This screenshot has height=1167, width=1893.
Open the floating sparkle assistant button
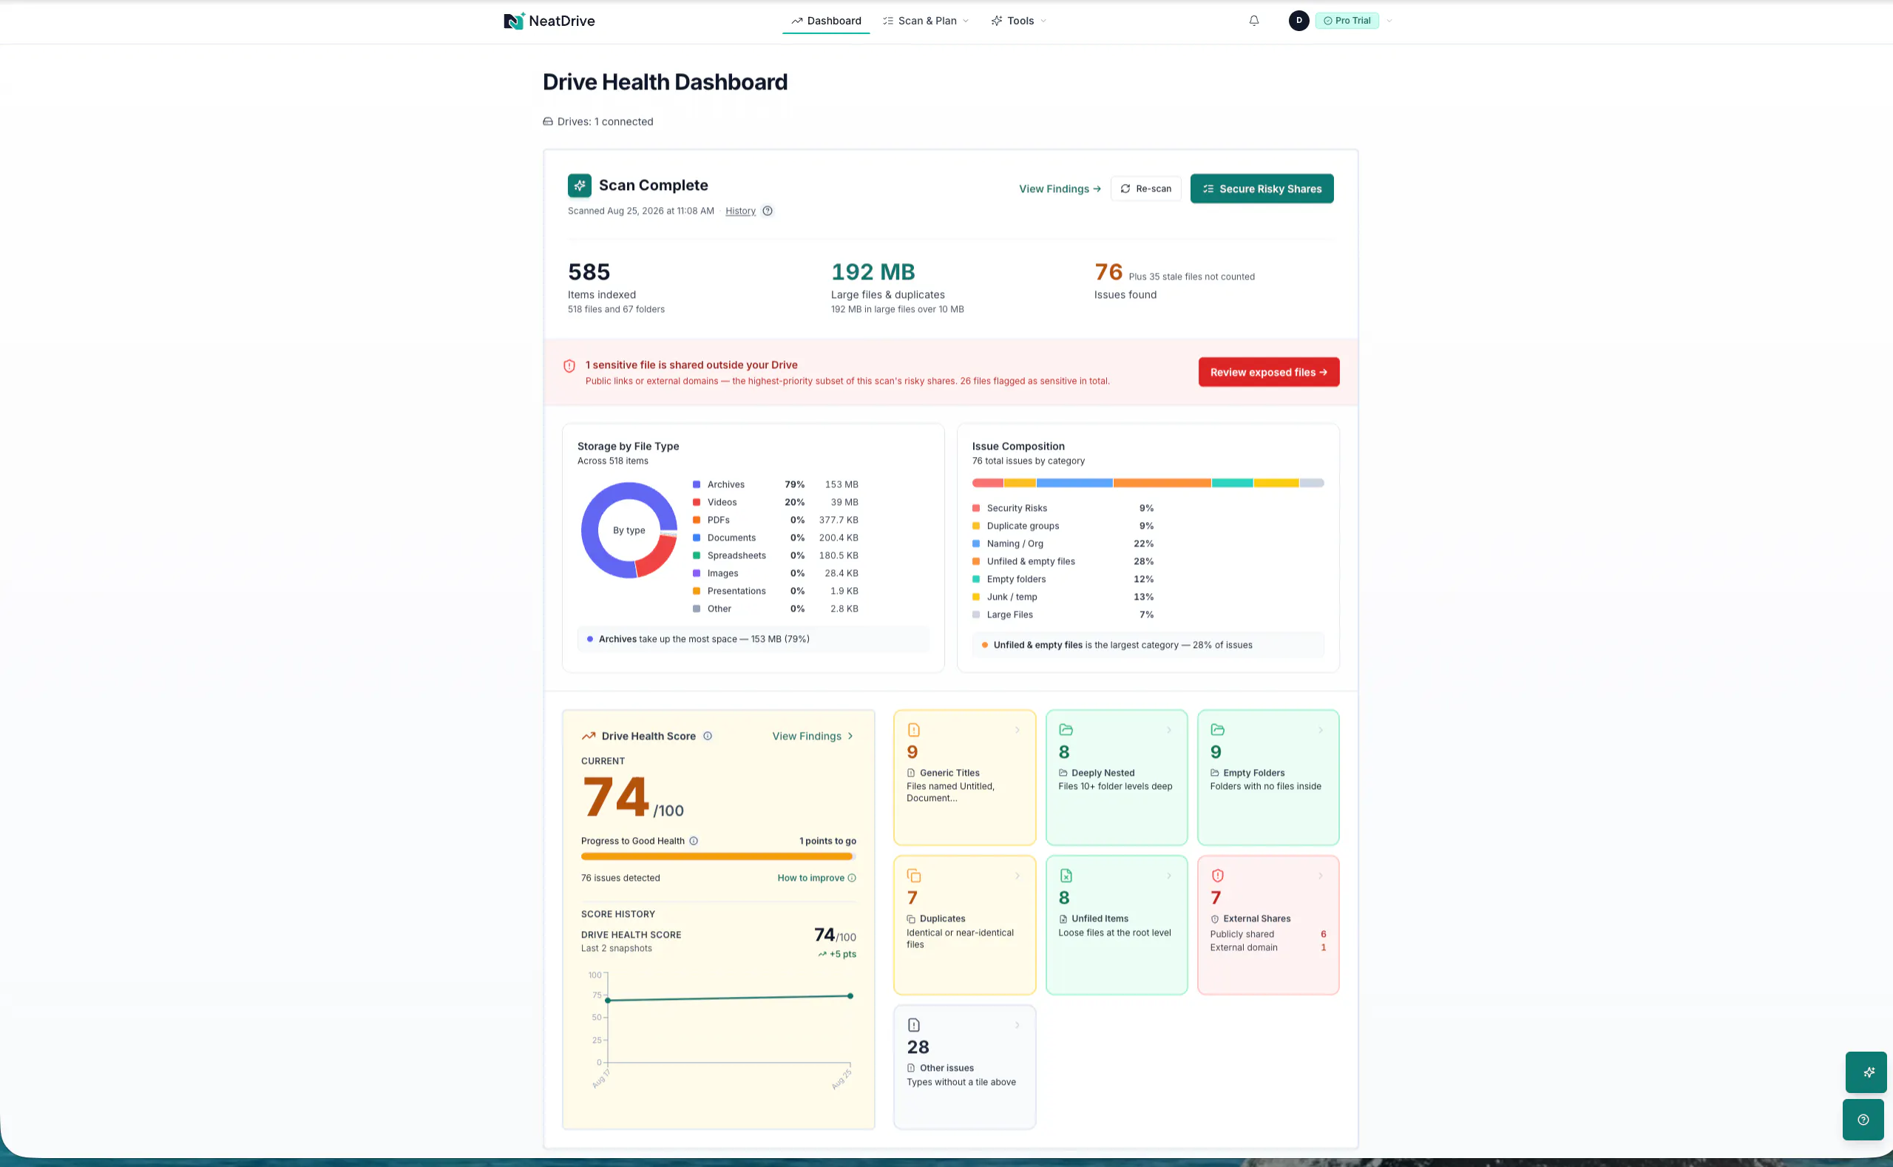pos(1866,1072)
